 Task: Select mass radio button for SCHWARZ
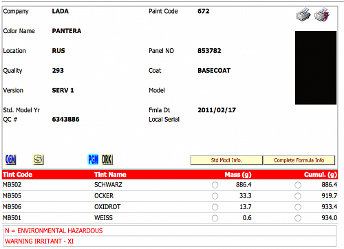[x=215, y=185]
